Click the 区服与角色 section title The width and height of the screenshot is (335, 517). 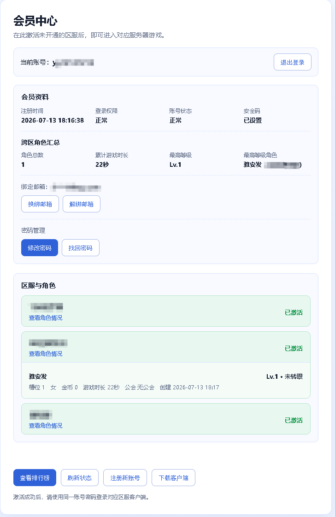pyautogui.click(x=38, y=286)
